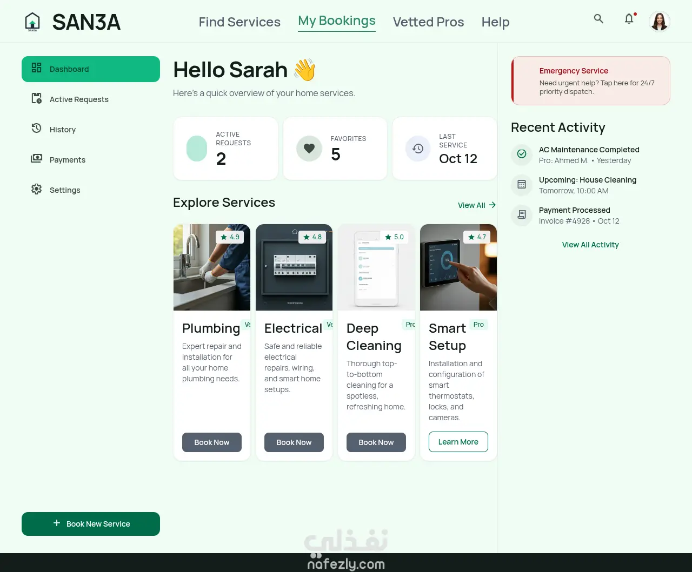This screenshot has width=692, height=572.
Task: Click the Active Requests clipboard icon
Action: tap(37, 98)
